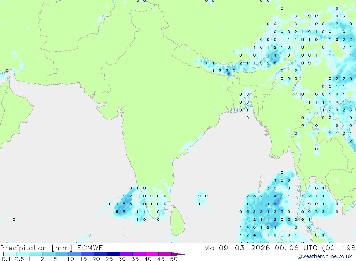The height and width of the screenshot is (261, 356).
Task: Click the "10" legend scale label
Action: click(x=70, y=259)
